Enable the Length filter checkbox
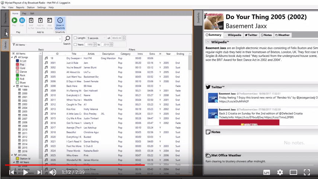 coord(75,38)
